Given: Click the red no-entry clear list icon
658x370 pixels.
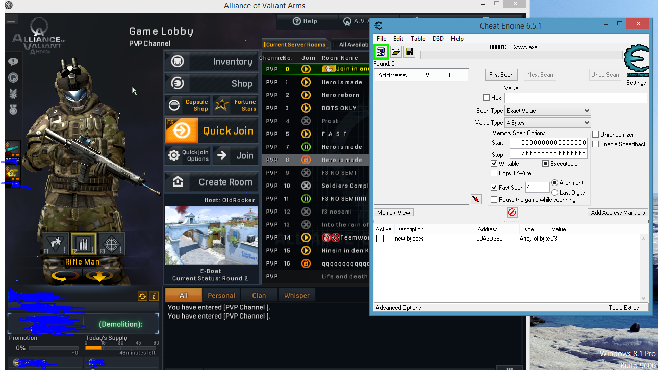Looking at the screenshot, I should [512, 212].
